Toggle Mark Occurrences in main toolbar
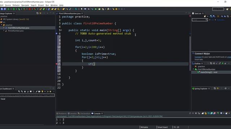Viewport: 231px width, 129px height. [70, 9]
